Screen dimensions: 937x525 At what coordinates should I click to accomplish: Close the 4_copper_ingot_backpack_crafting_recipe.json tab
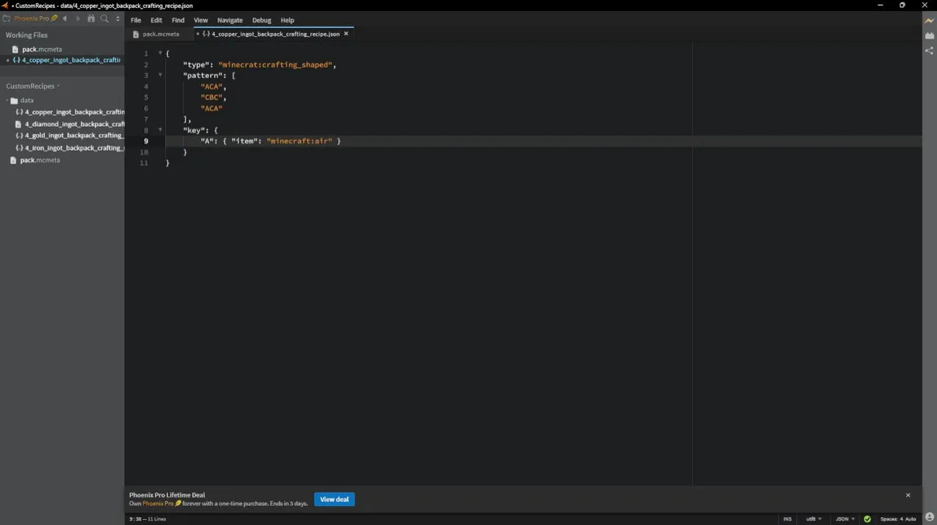pos(346,34)
